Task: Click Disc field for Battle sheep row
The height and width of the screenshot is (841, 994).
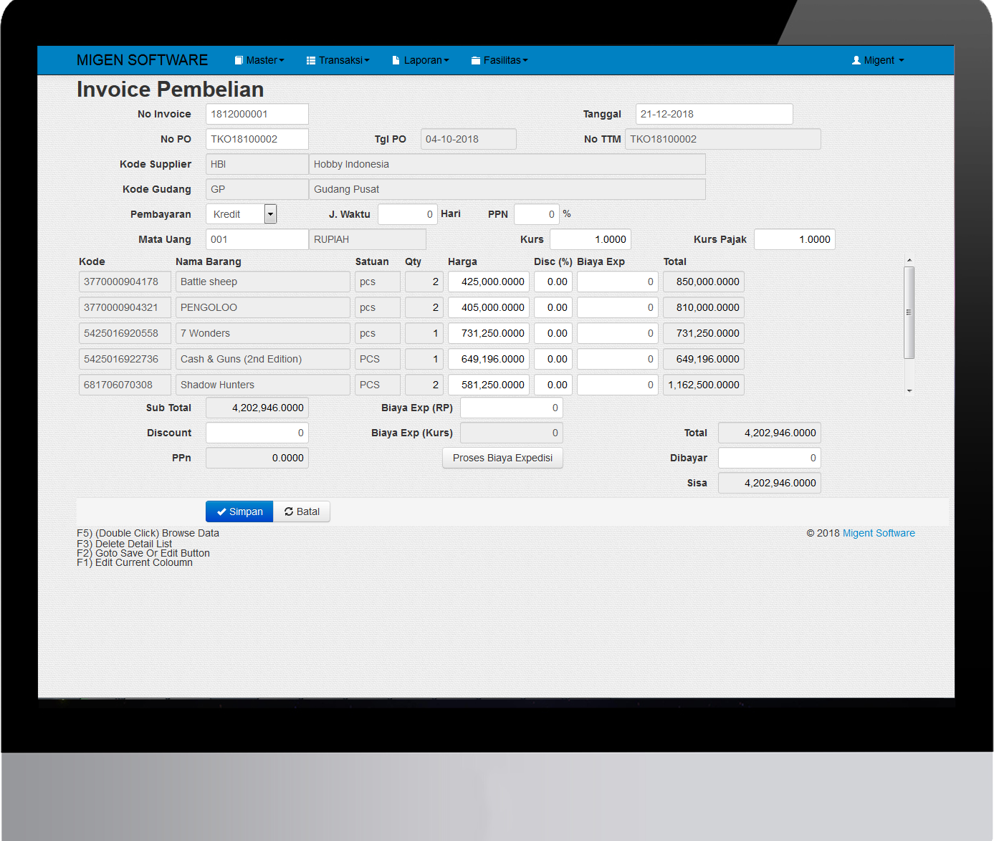Action: point(553,282)
